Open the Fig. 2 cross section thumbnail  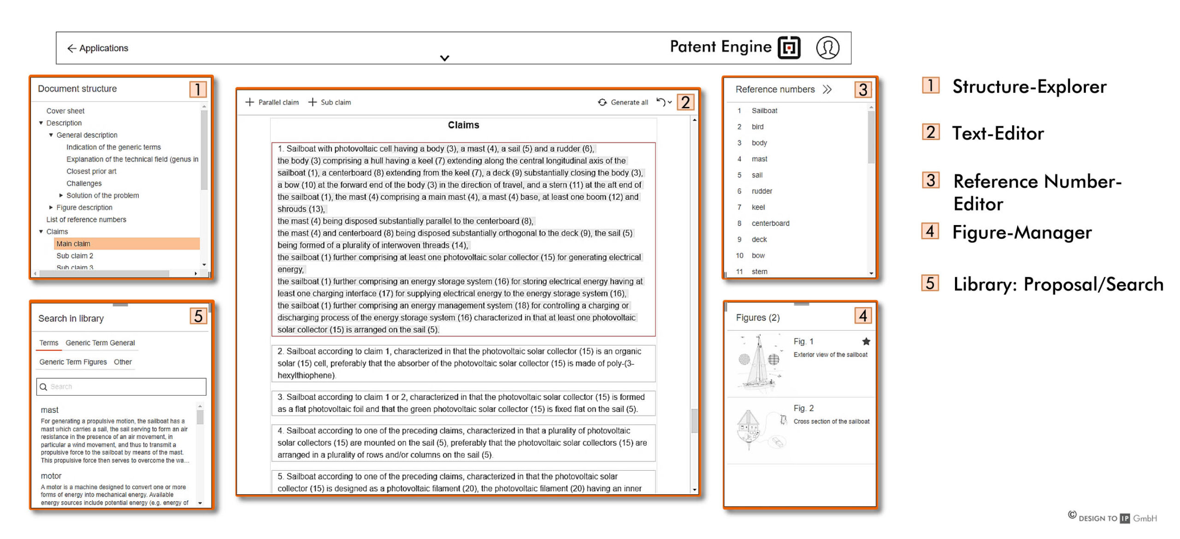tap(761, 430)
